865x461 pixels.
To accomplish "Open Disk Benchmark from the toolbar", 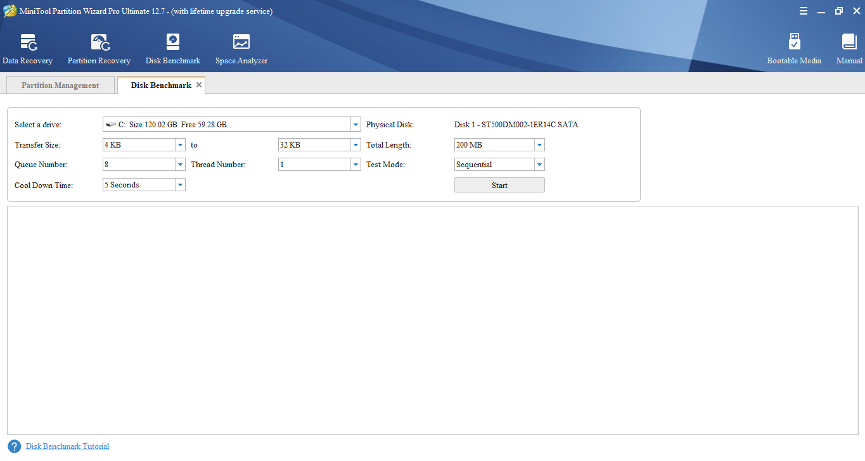I will 173,49.
